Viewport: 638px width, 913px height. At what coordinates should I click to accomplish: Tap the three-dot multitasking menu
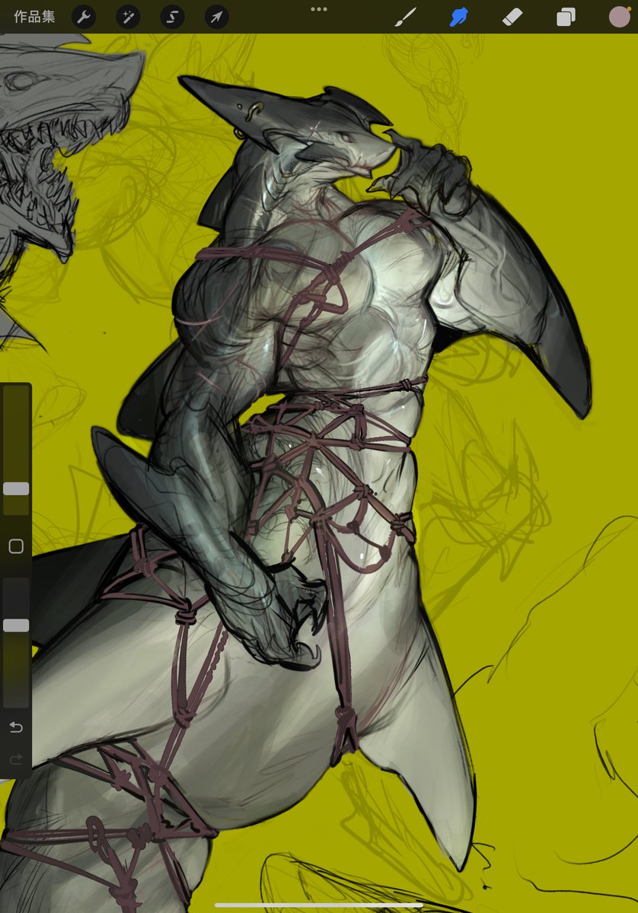coord(319,9)
